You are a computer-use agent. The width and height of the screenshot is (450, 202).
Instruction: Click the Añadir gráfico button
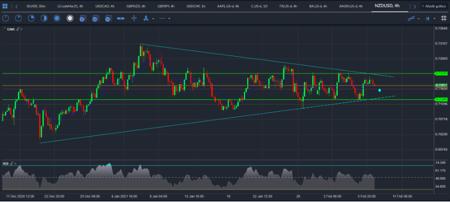coord(435,6)
